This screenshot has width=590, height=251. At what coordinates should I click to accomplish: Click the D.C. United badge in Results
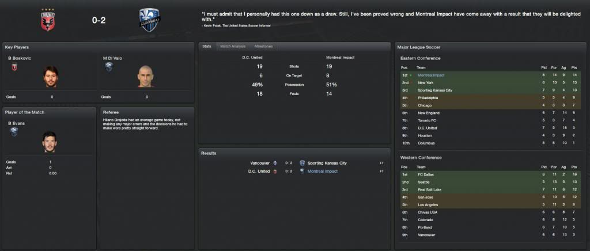(x=275, y=171)
